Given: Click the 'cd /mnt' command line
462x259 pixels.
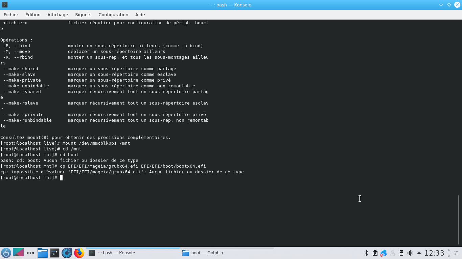Looking at the screenshot, I should point(41,149).
